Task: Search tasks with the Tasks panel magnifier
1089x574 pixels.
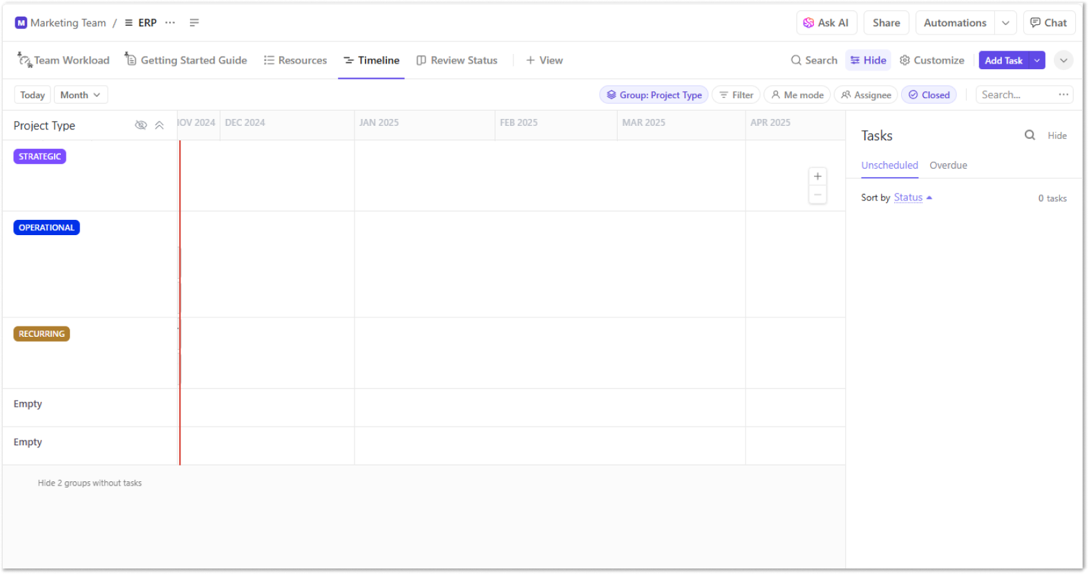Action: point(1030,136)
